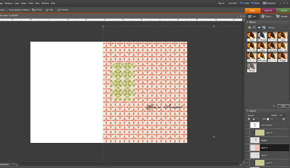
Task: Collapse the Layers panel
Action: tap(248, 111)
